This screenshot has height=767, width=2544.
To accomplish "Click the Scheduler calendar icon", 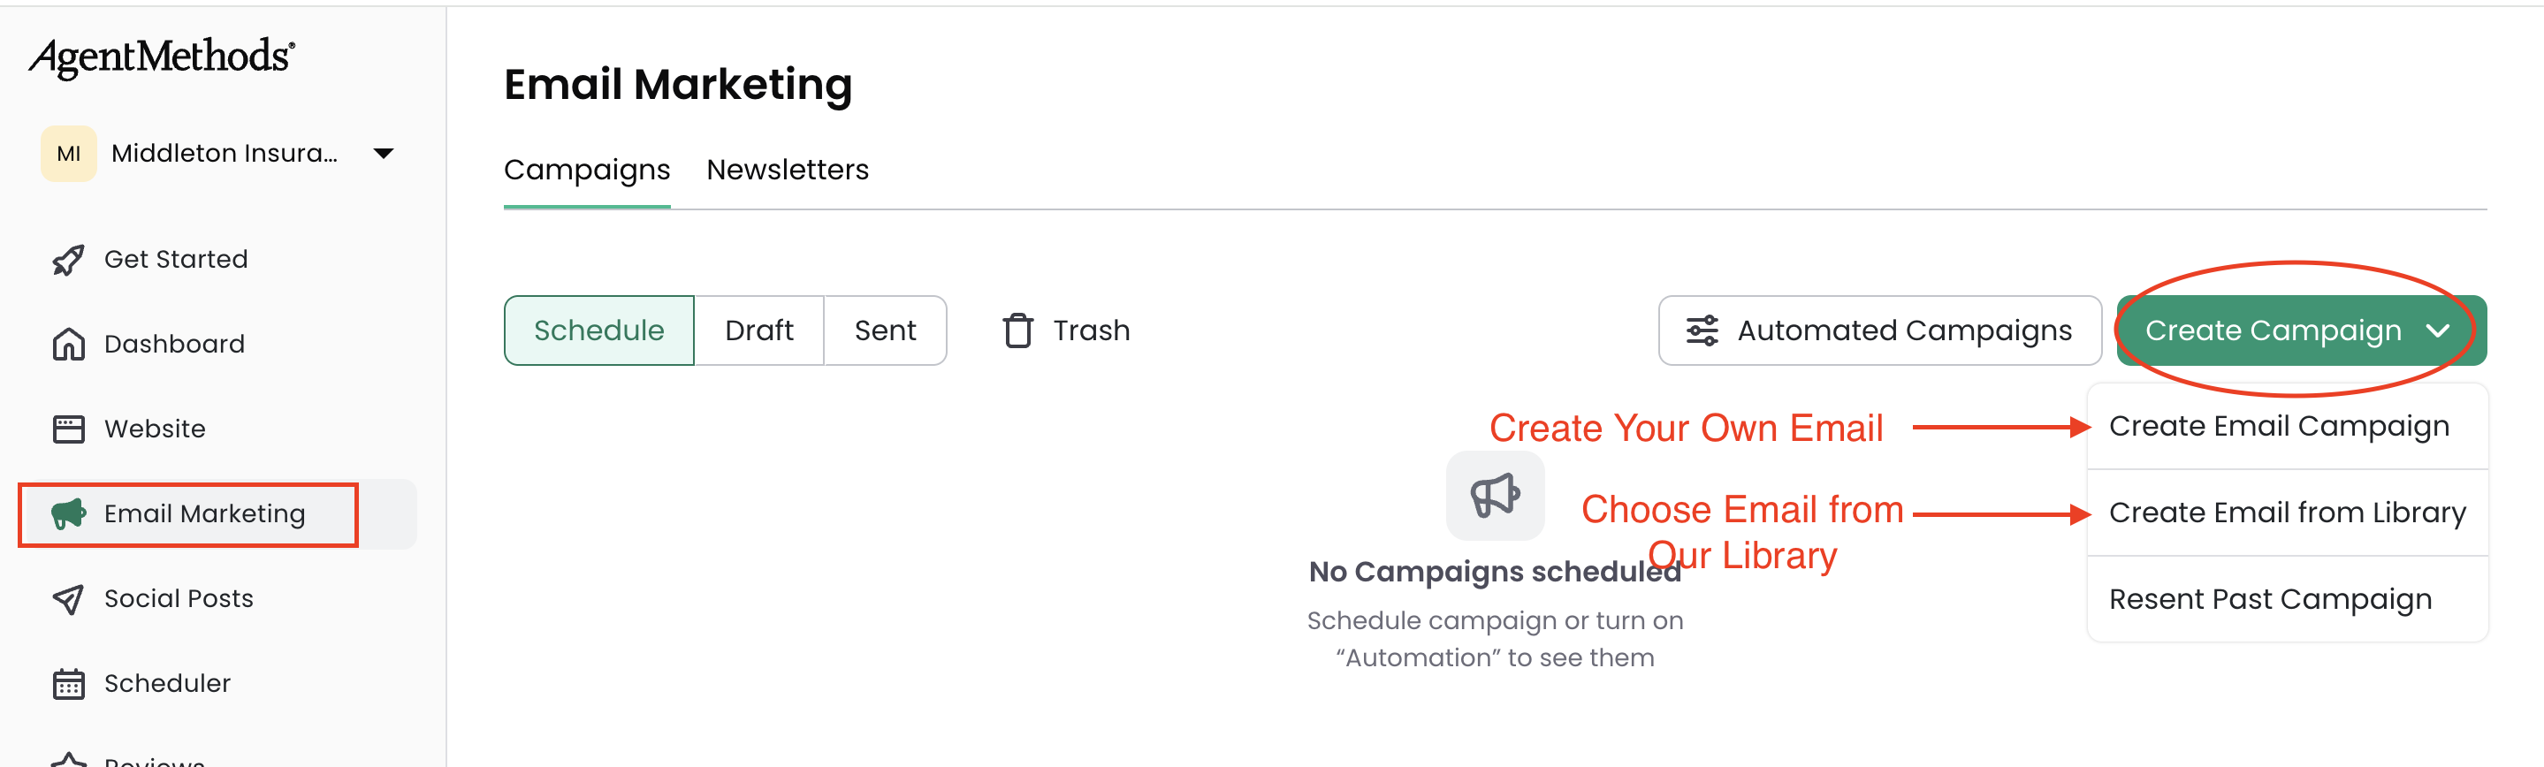I will pos(68,684).
